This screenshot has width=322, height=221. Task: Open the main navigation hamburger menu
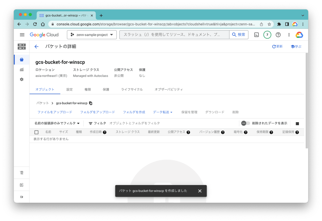tap(22, 35)
